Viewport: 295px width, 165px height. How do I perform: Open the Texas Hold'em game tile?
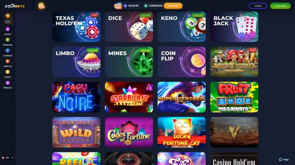[x=76, y=27]
